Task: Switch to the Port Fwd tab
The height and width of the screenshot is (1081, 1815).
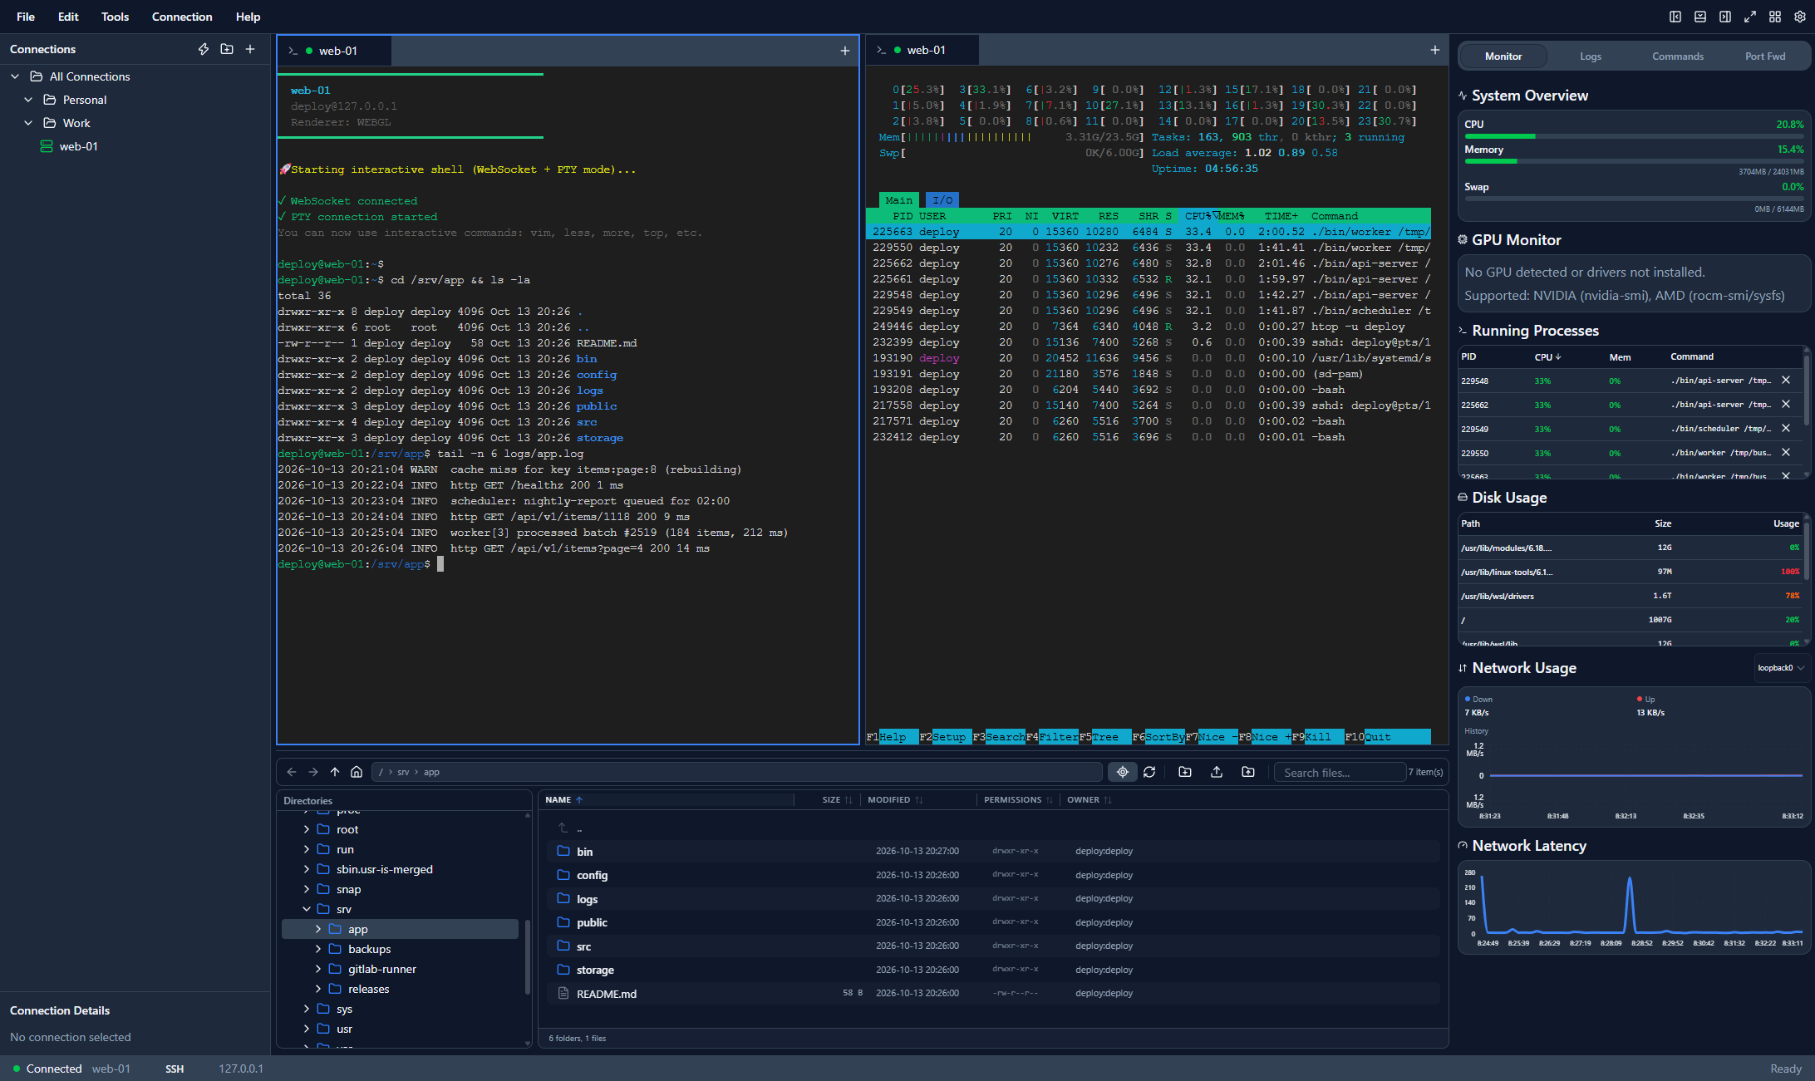Action: [x=1765, y=57]
